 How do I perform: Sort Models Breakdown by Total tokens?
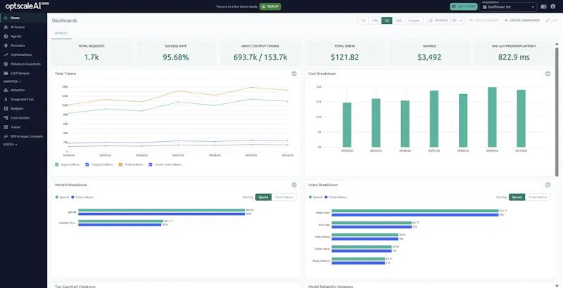(284, 197)
